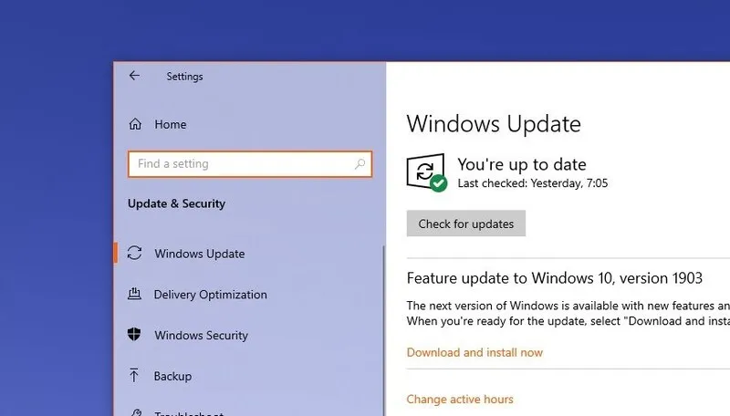Select Windows Update label in the sidebar
The image size is (730, 416).
pyautogui.click(x=199, y=254)
